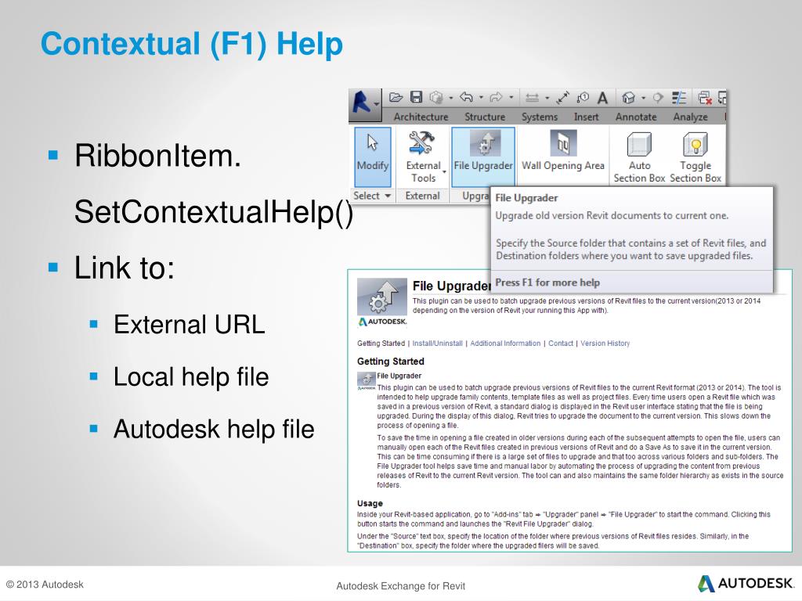Open the Additional Information link
802x601 pixels.
coord(505,344)
